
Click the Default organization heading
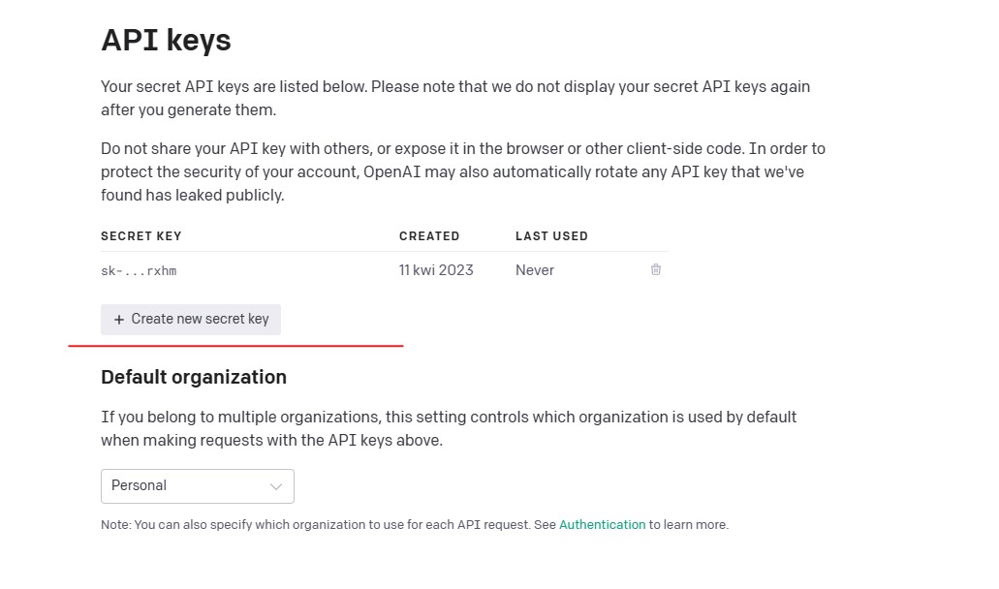(x=194, y=377)
